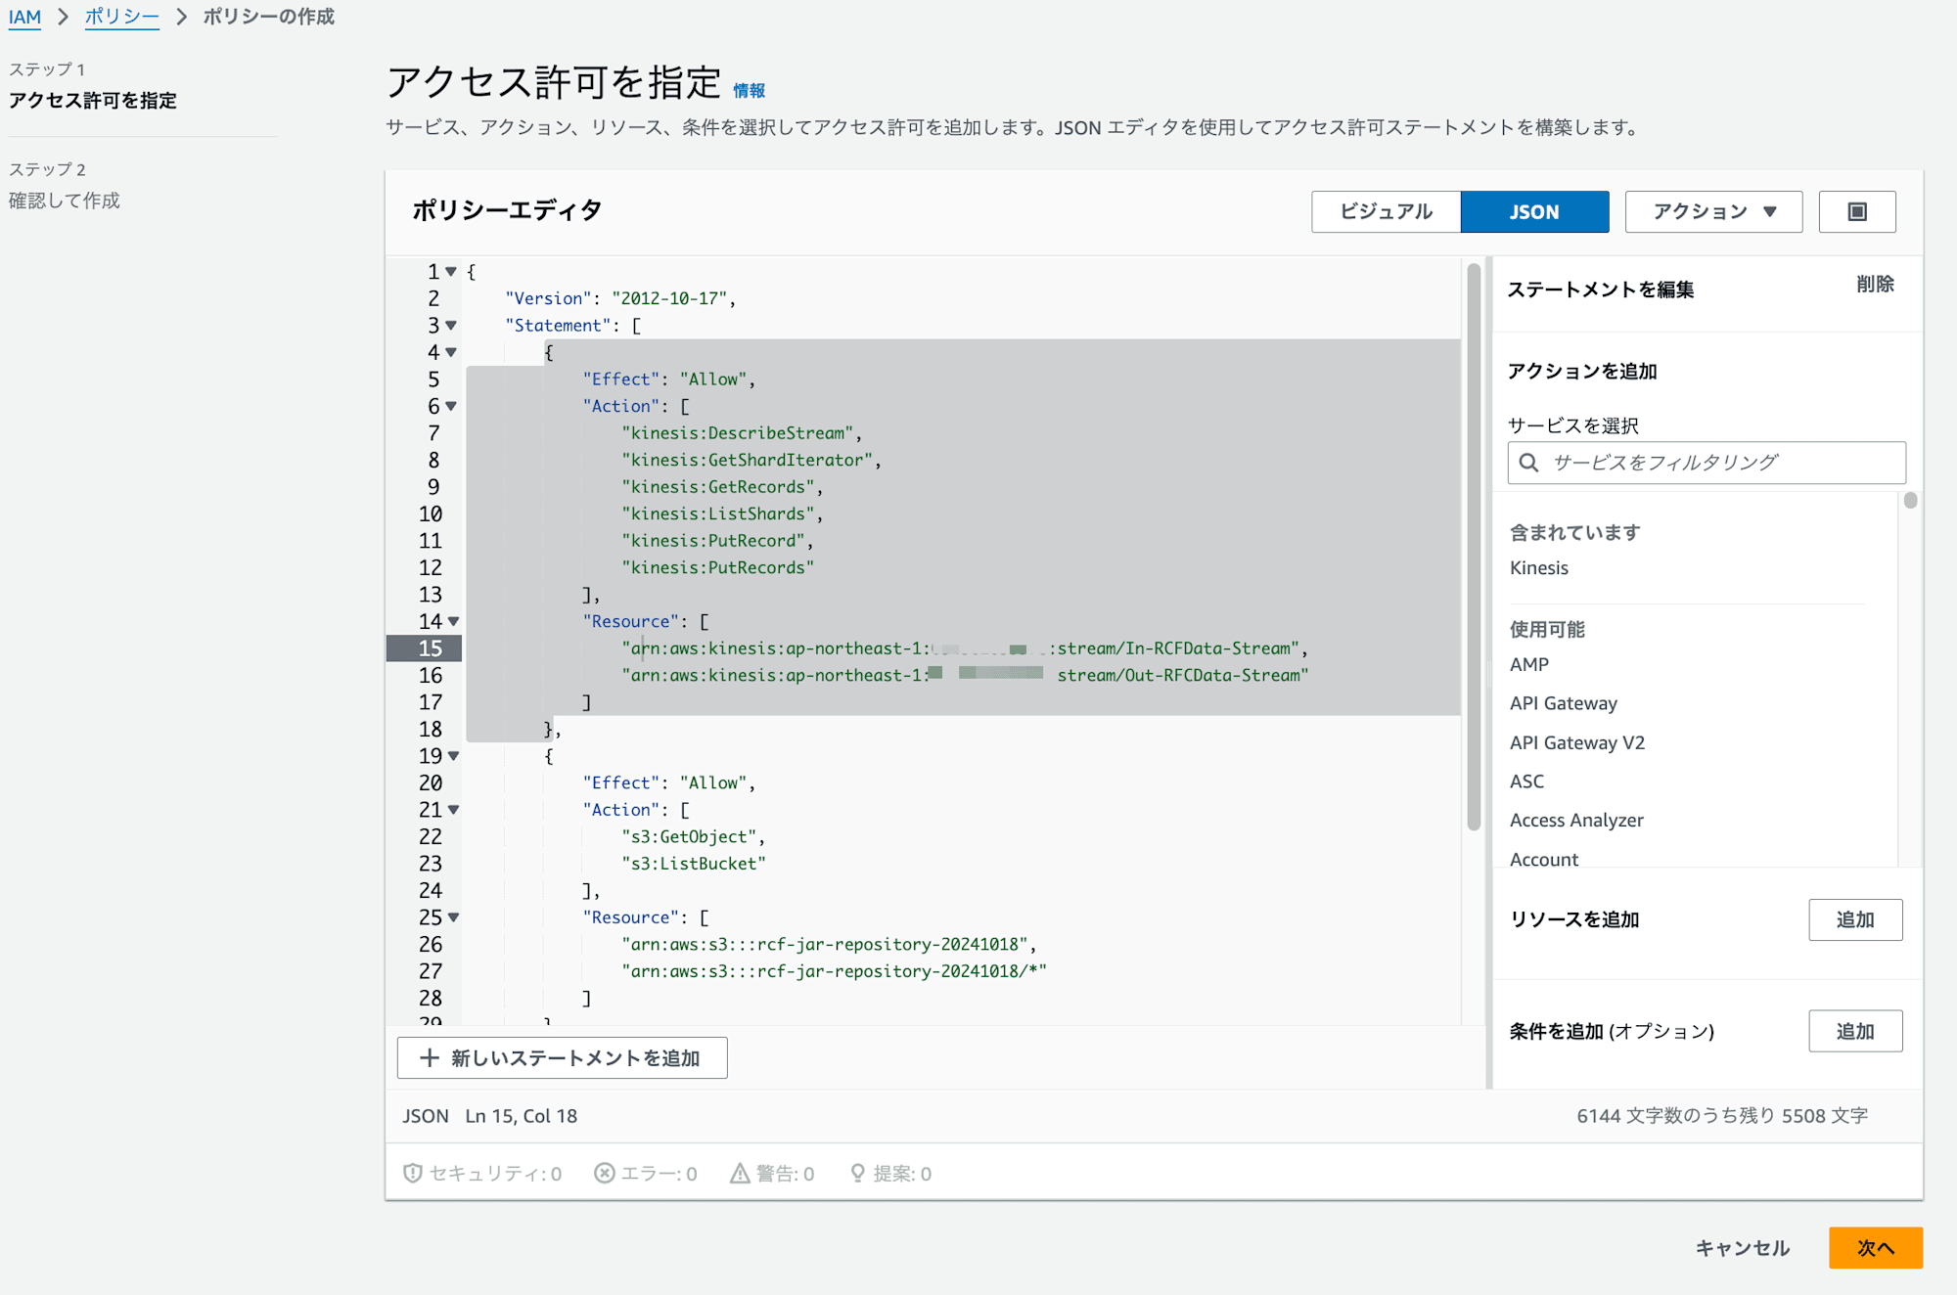Viewport: 1957px width, 1295px height.
Task: Click the キャンセル button
Action: pyautogui.click(x=1742, y=1248)
